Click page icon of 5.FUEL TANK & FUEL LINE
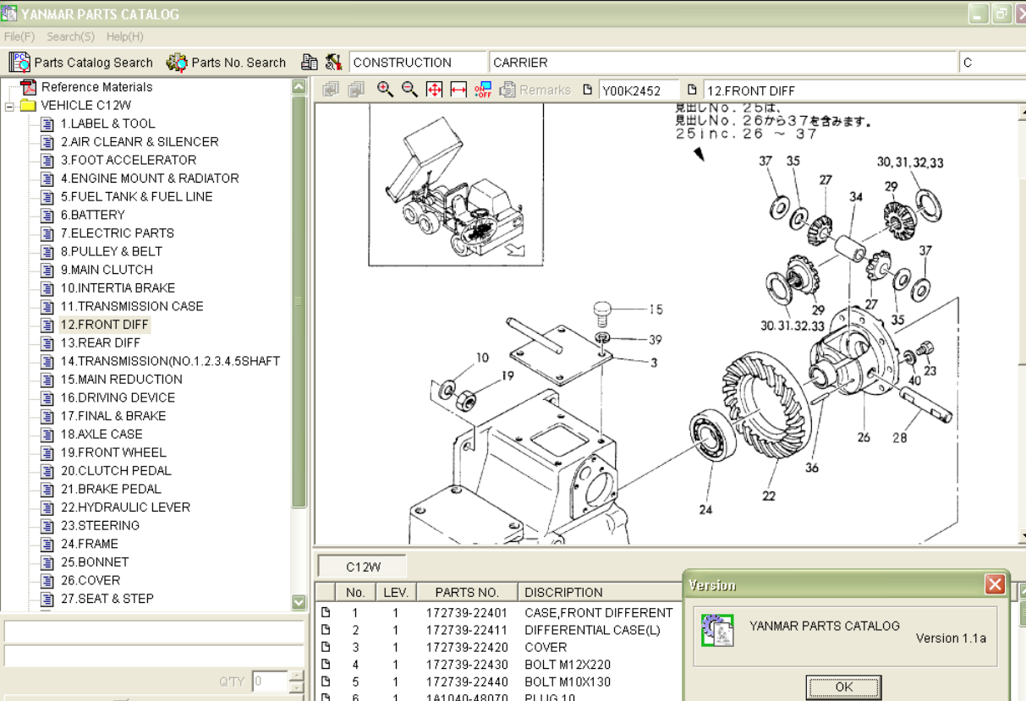 click(47, 197)
